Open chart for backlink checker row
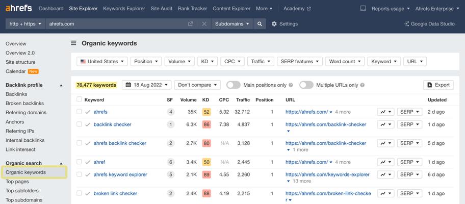The width and height of the screenshot is (465, 204). click(x=385, y=124)
